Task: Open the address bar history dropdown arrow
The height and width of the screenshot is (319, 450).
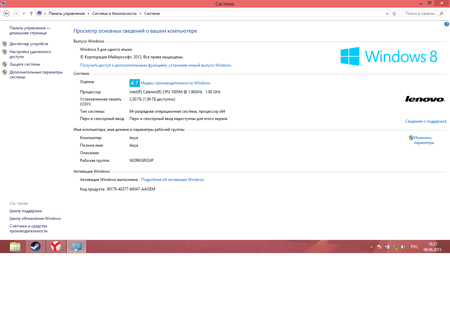Action: (x=387, y=14)
